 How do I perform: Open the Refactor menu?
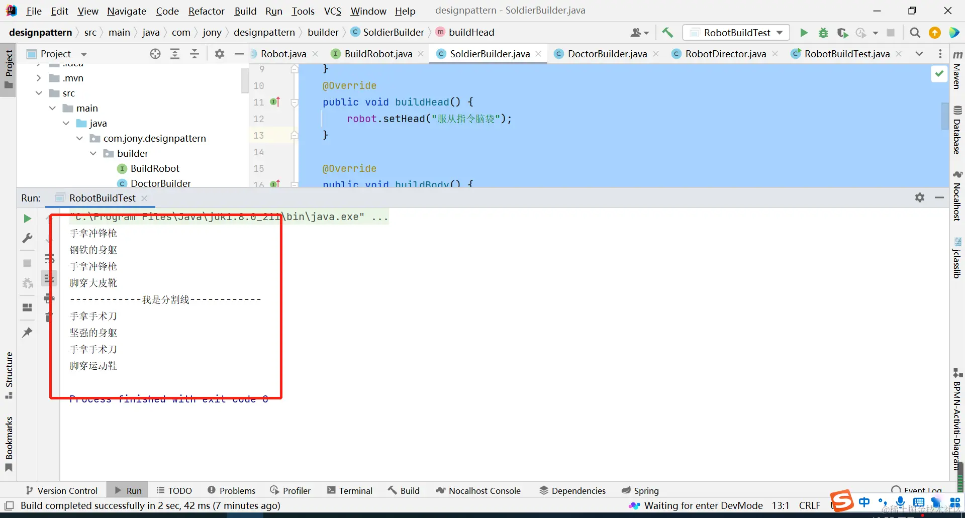[x=206, y=11]
